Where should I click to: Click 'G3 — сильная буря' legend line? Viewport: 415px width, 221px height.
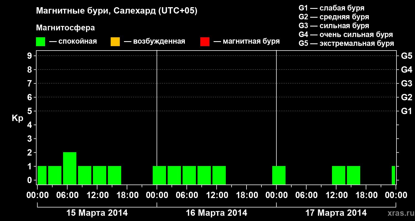pos(334,26)
